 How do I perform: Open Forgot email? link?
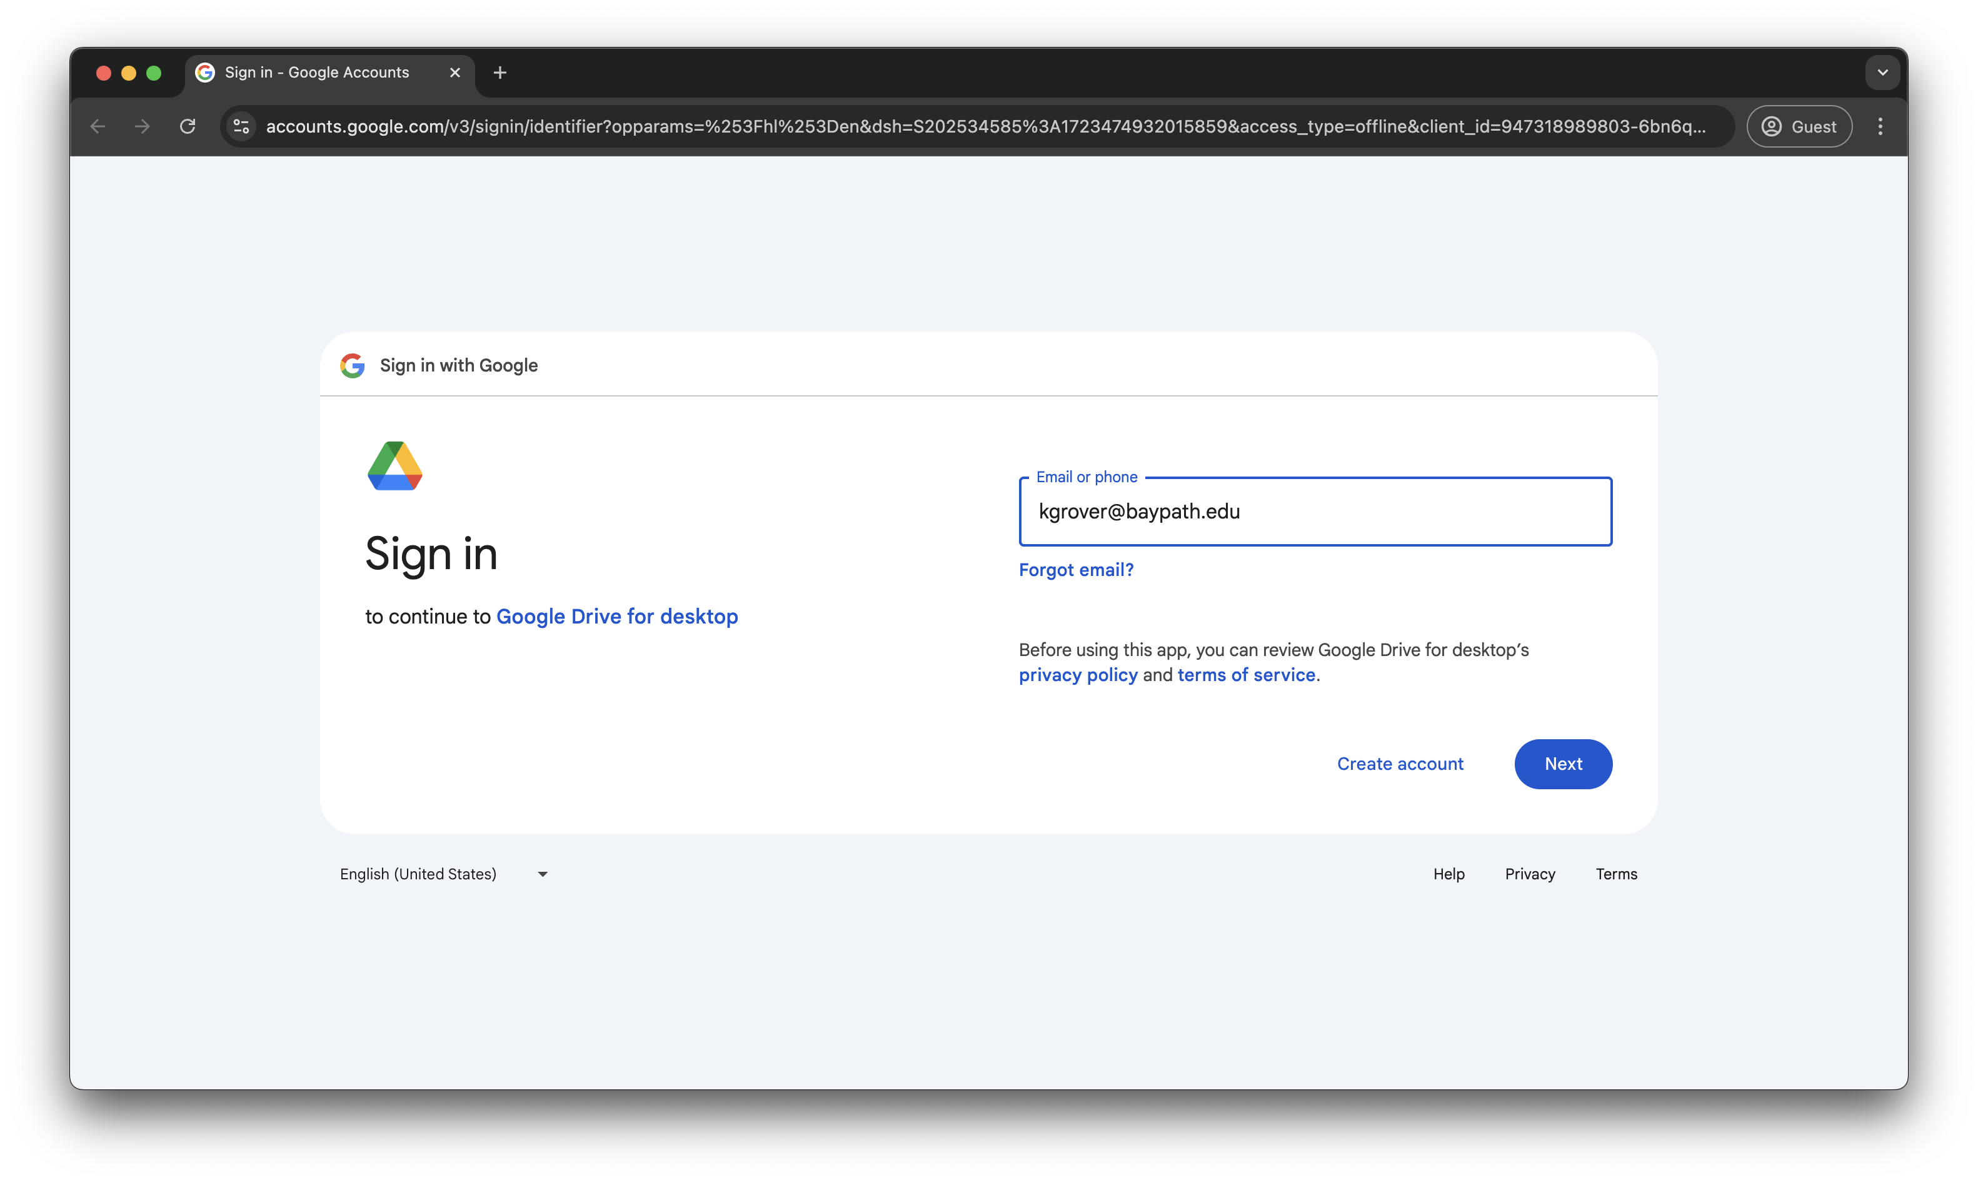pos(1076,570)
